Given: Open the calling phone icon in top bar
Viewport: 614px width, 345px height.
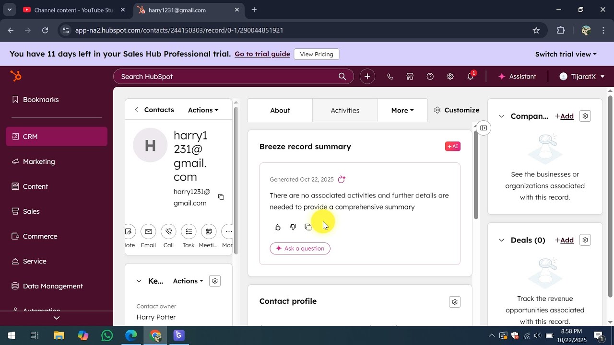Looking at the screenshot, I should (x=390, y=77).
